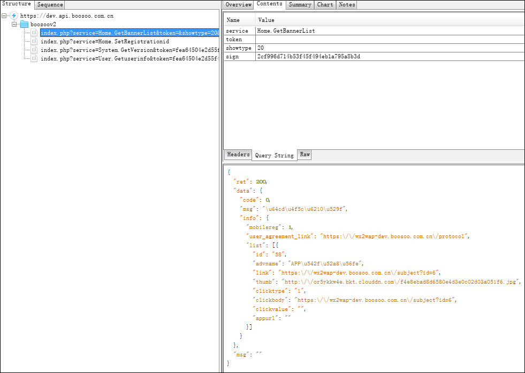Click the showtype value 20 cell
This screenshot has height=373, width=525.
pyautogui.click(x=390, y=48)
